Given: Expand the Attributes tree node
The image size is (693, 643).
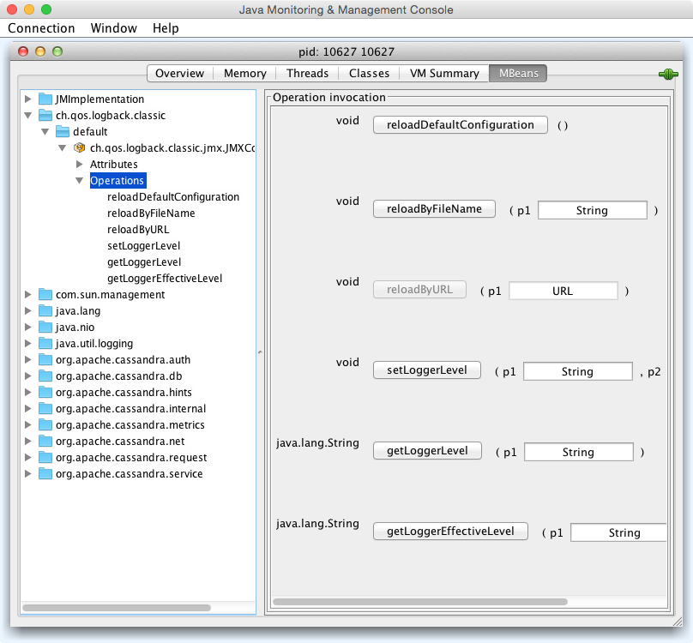Looking at the screenshot, I should [x=79, y=165].
